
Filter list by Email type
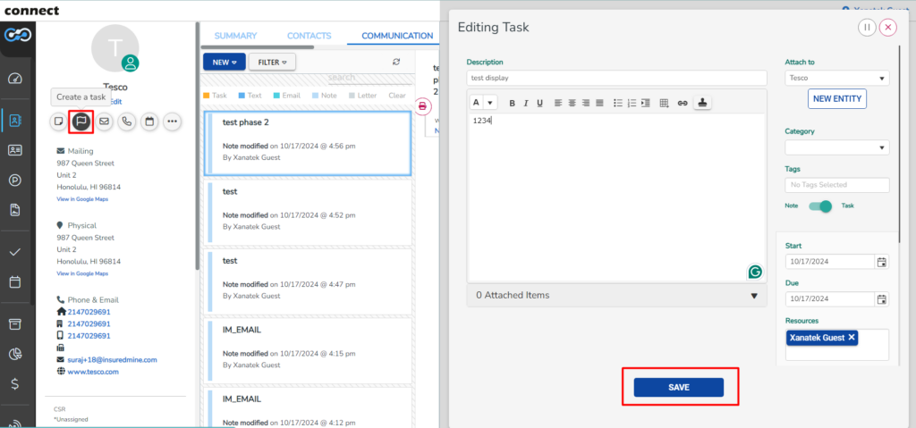pyautogui.click(x=287, y=96)
